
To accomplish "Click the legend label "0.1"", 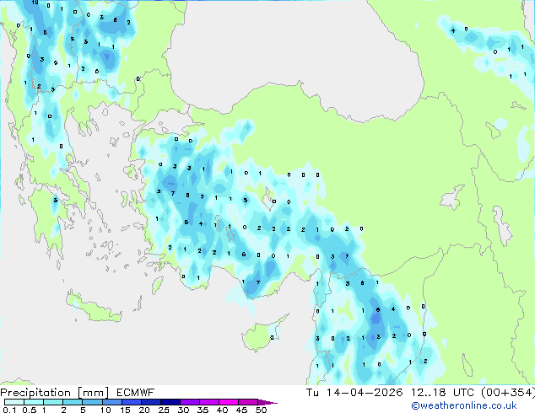I will tap(9, 410).
